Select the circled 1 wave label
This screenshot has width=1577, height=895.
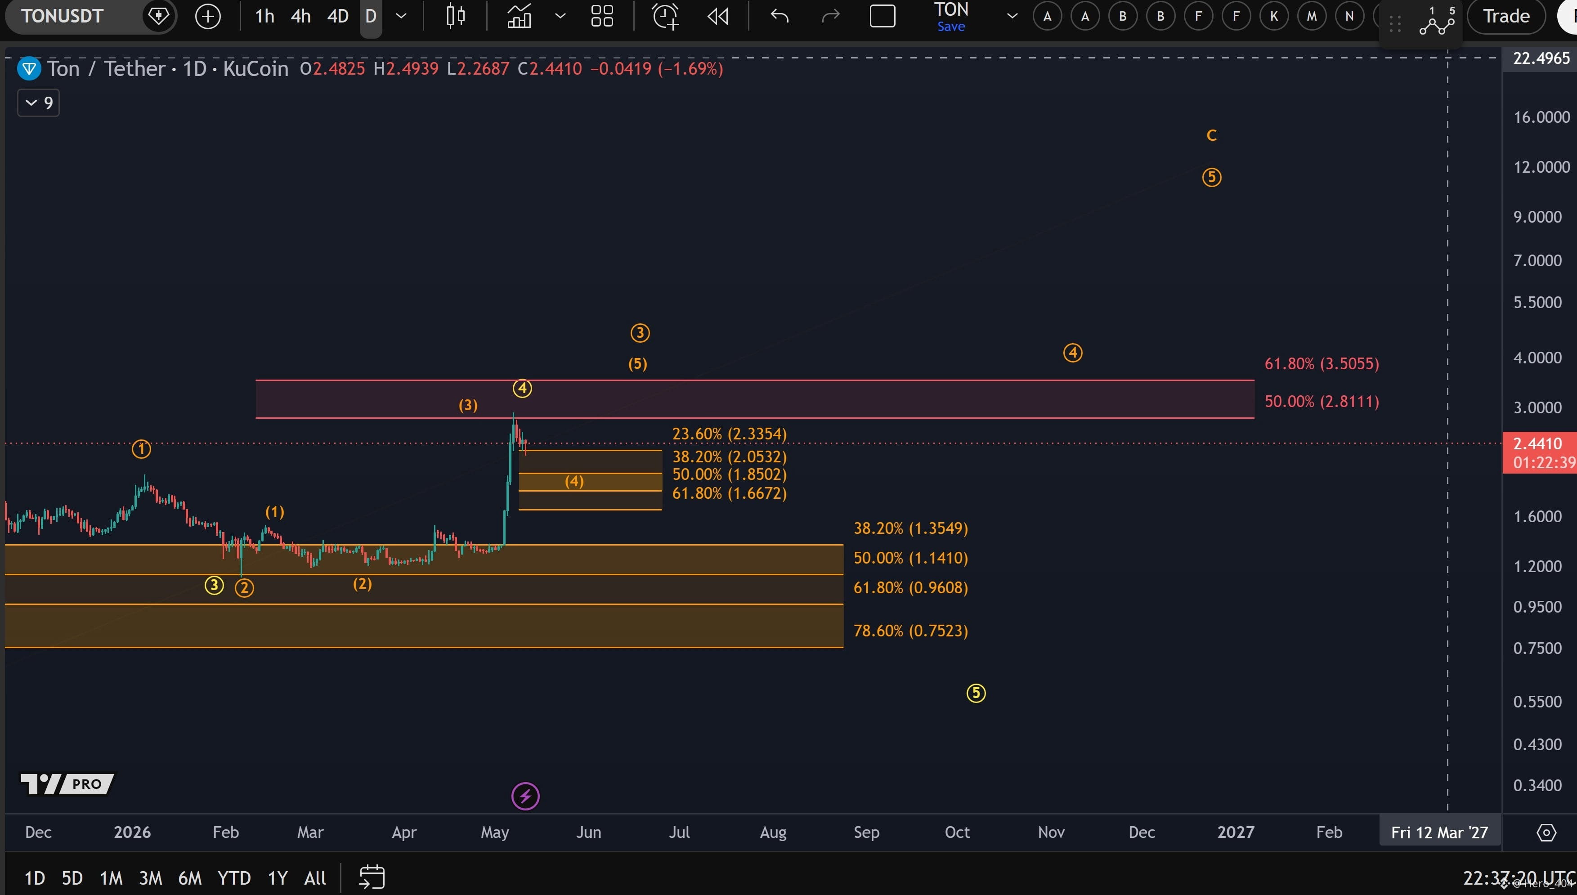click(x=141, y=449)
